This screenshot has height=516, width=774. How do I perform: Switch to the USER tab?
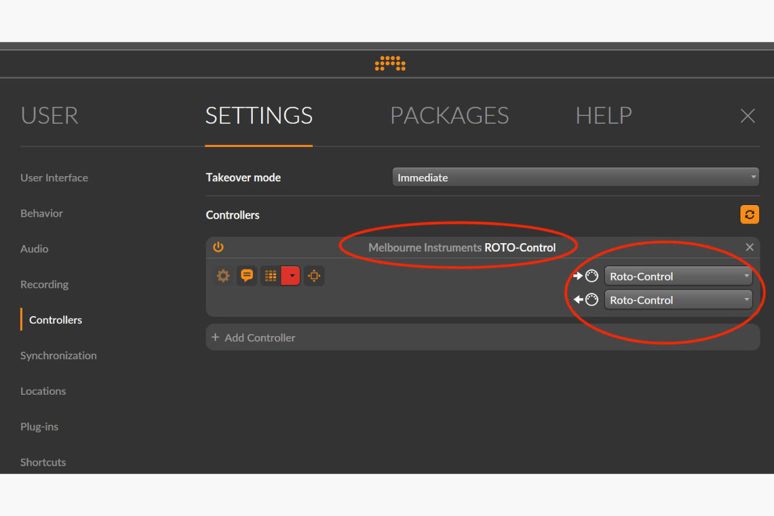tap(50, 115)
